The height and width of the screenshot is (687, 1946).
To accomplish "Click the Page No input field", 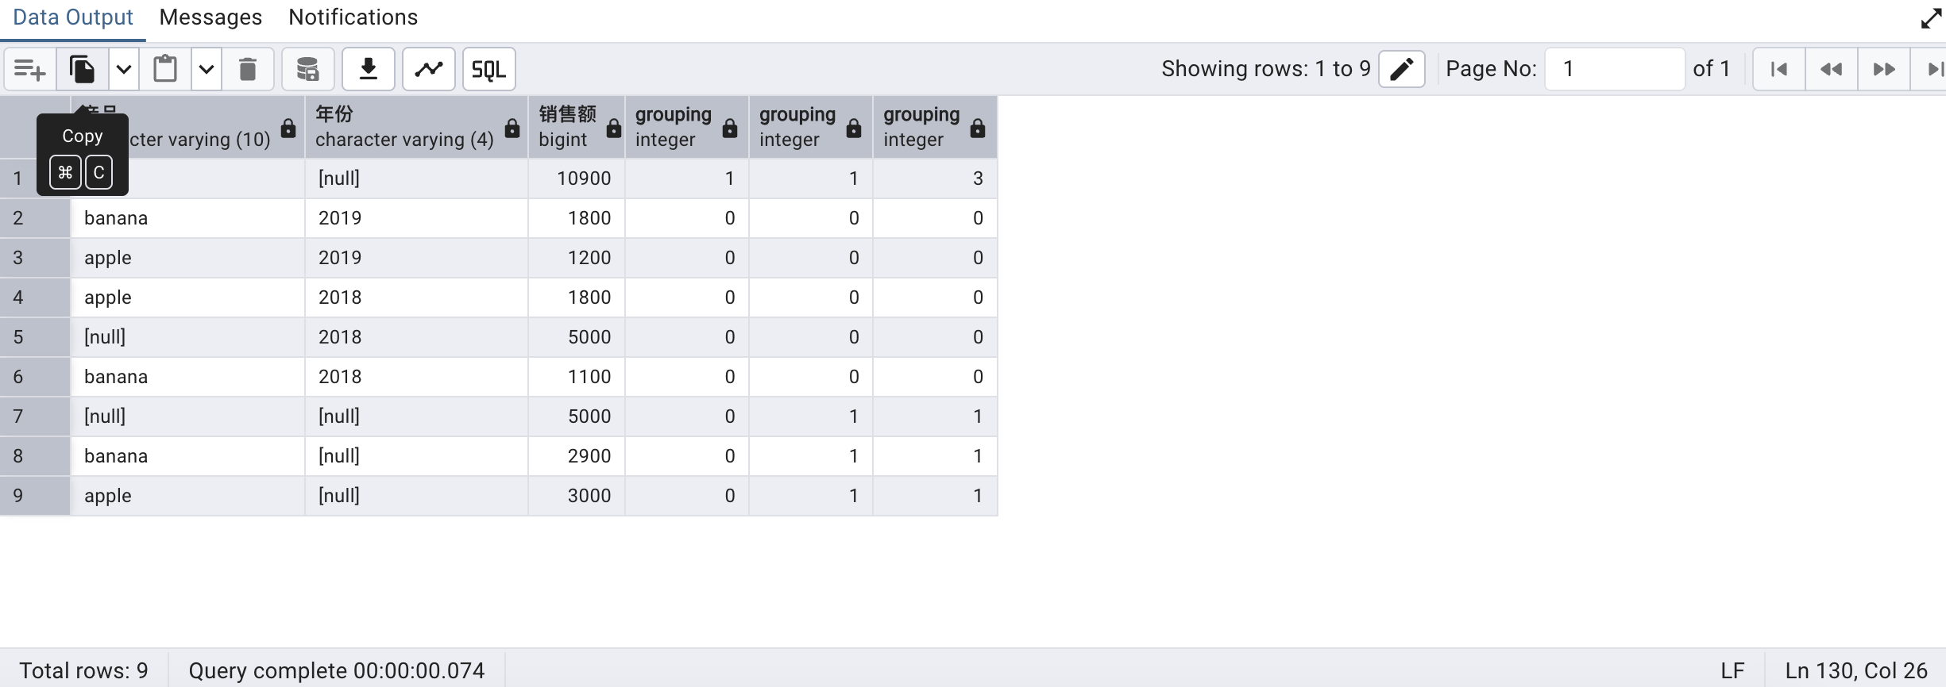I will [1614, 69].
